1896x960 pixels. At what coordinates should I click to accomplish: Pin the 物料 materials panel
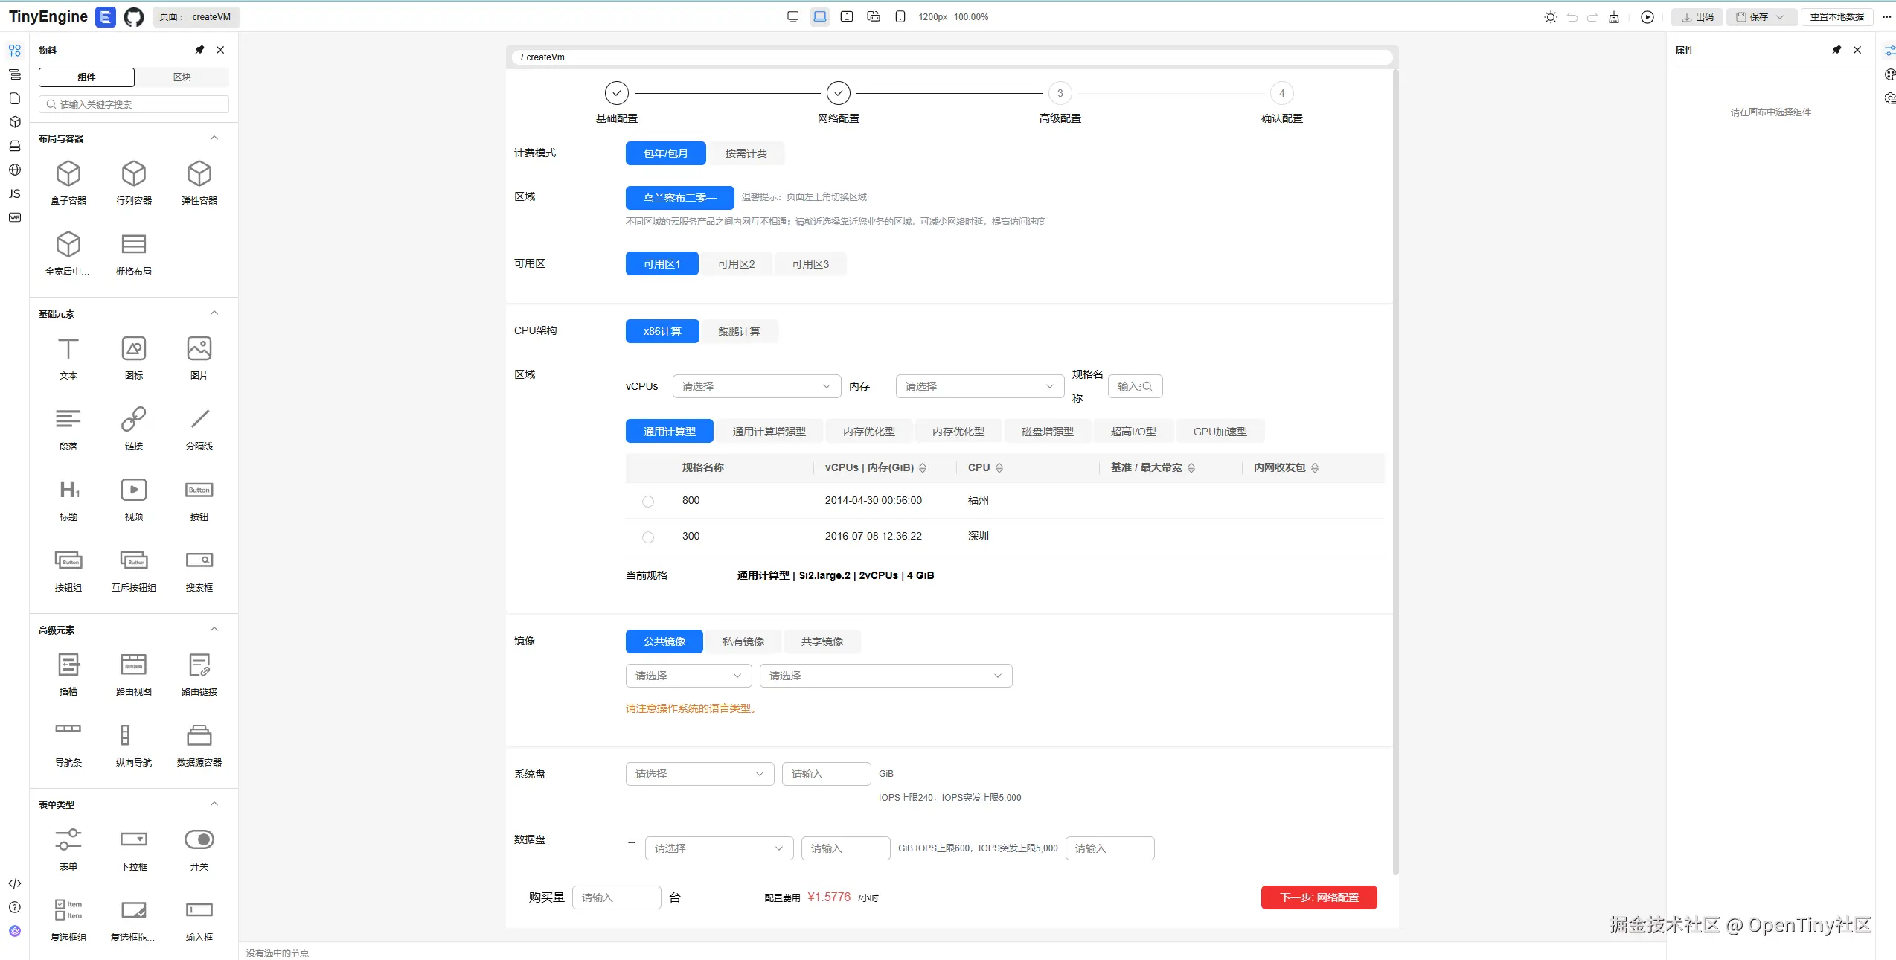pyautogui.click(x=199, y=50)
